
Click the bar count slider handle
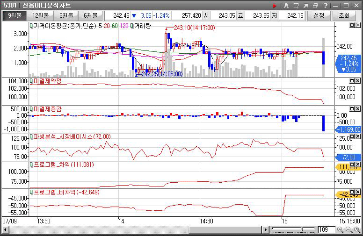click(x=302, y=229)
